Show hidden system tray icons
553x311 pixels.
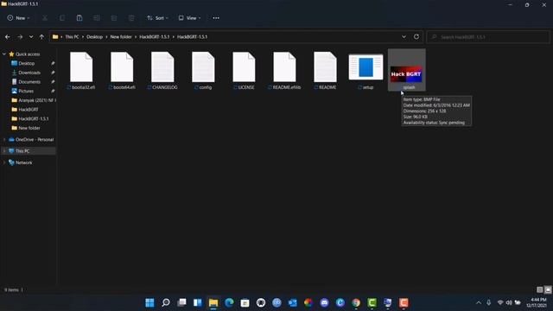(x=479, y=302)
